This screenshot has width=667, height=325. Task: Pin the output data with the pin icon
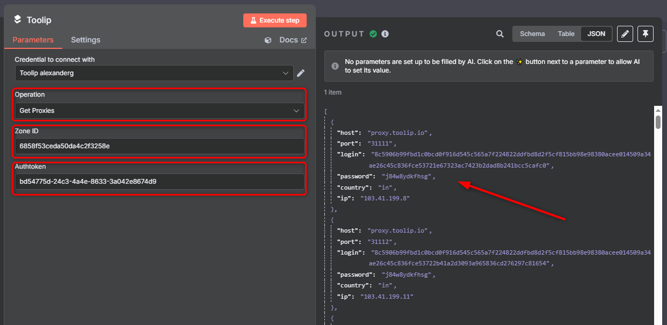coord(646,34)
